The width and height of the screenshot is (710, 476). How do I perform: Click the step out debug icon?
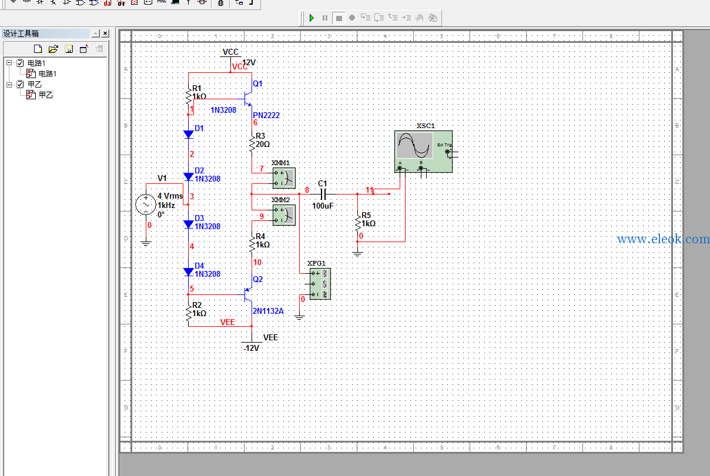click(x=393, y=18)
